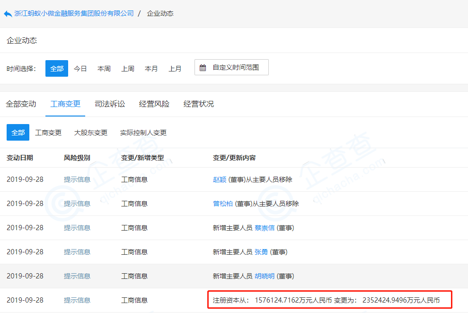
Task: Click the calendar icon
Action: [x=203, y=68]
